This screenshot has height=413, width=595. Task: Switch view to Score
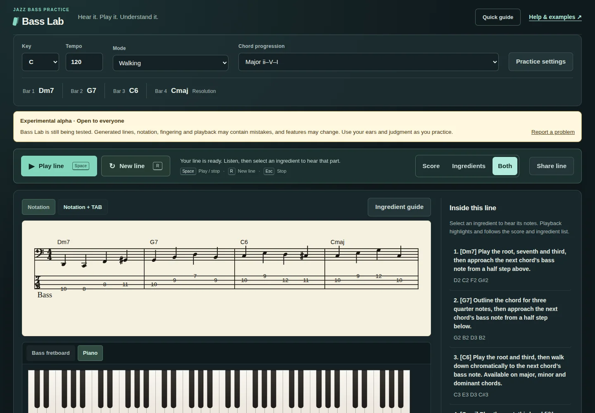[431, 166]
